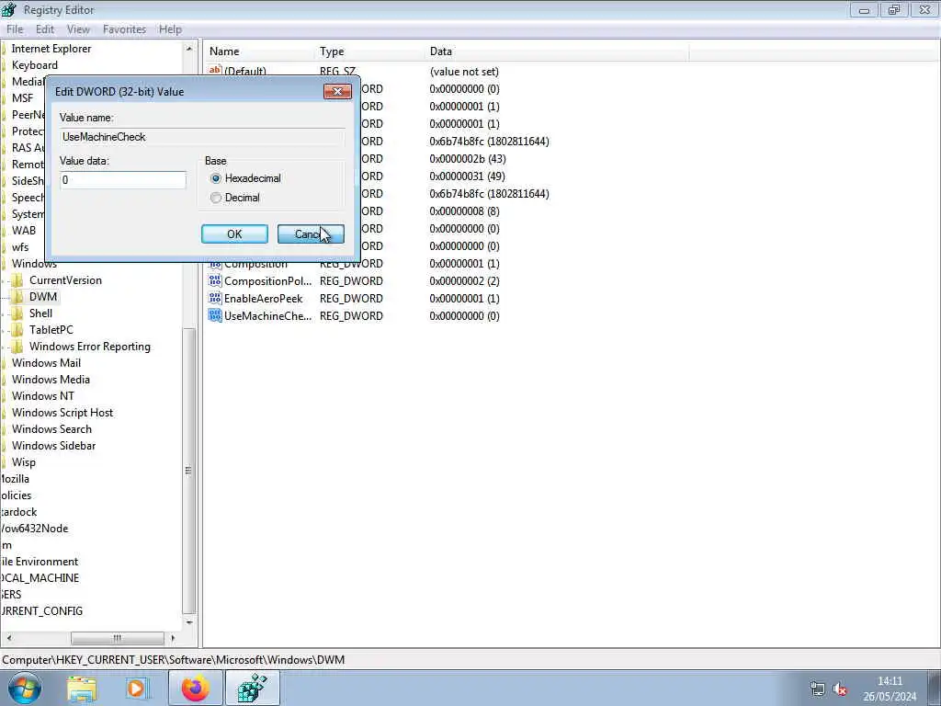Open the Help menu
This screenshot has height=706, width=941.
point(170,29)
